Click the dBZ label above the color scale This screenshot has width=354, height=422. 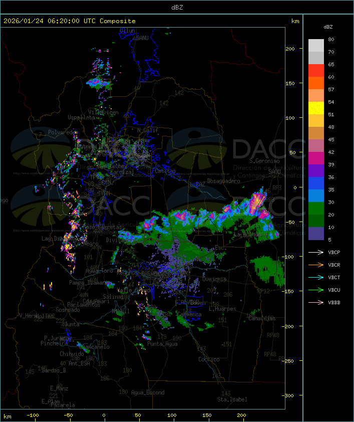click(x=328, y=27)
